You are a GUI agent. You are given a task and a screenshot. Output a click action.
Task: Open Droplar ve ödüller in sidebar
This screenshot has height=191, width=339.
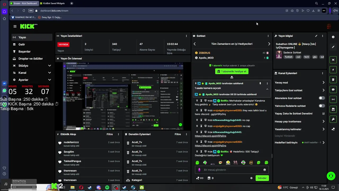point(32,59)
